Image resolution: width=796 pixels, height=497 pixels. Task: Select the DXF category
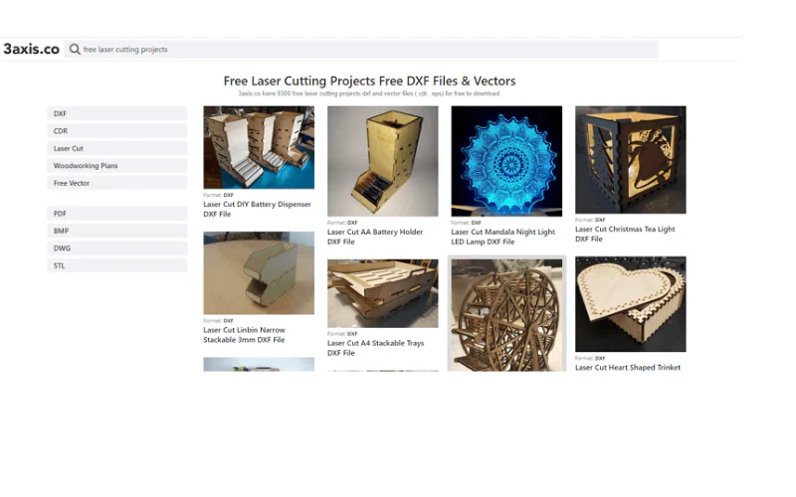[x=117, y=113]
